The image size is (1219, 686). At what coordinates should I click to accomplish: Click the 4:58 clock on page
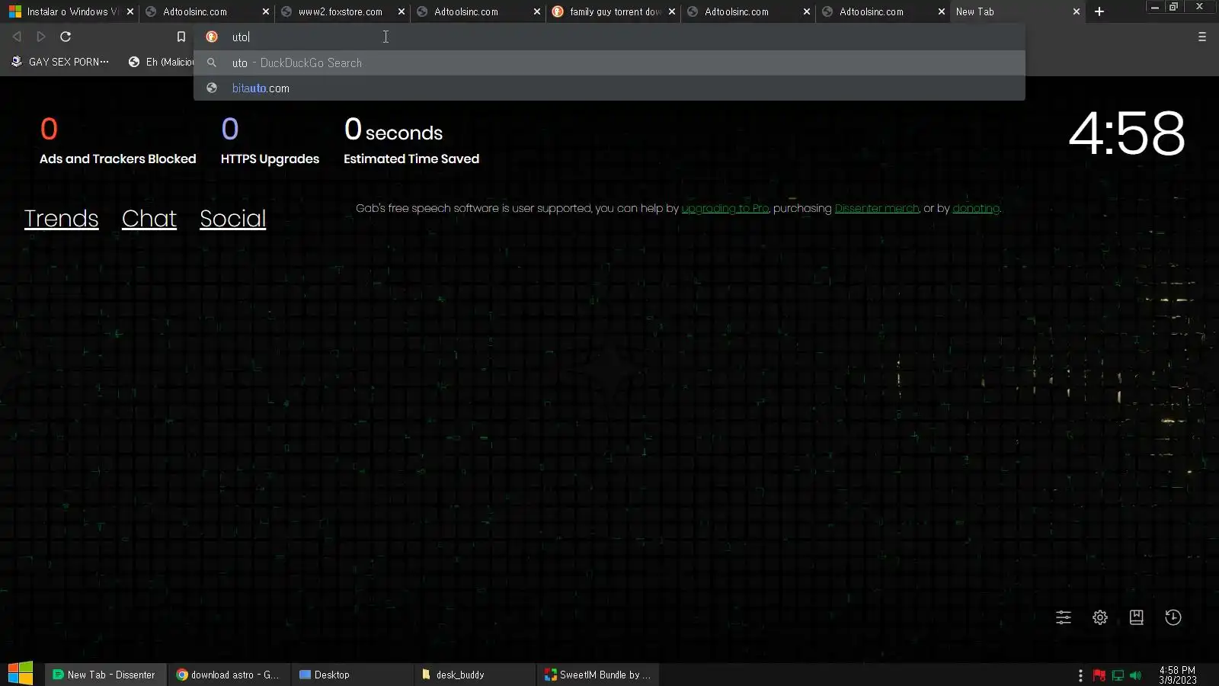point(1127,133)
